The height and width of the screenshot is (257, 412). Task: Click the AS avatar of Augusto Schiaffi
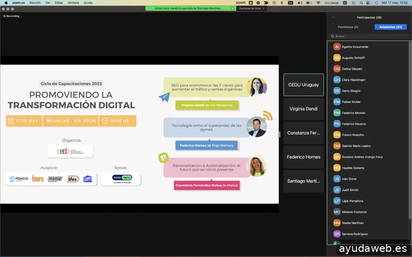pos(337,58)
